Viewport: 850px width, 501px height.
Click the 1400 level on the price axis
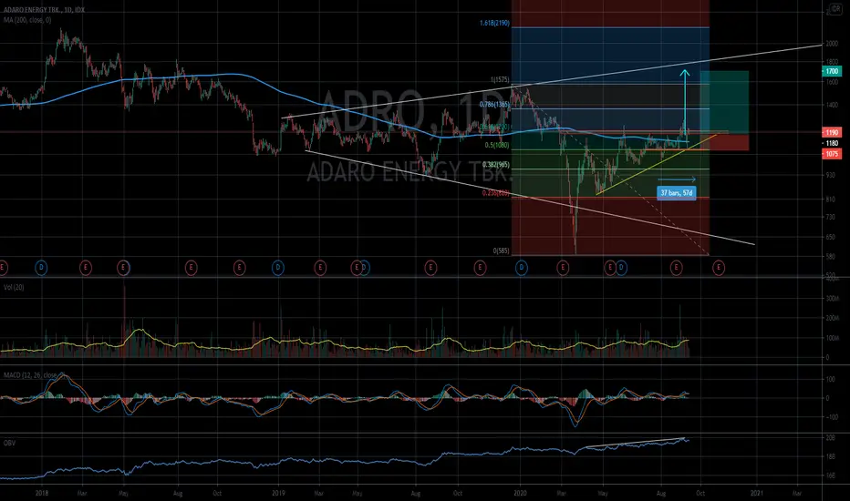pyautogui.click(x=832, y=105)
